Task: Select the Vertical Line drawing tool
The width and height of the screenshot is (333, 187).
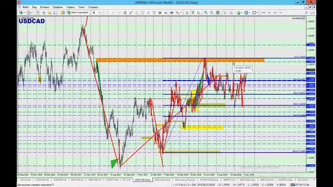Action: tap(107, 12)
